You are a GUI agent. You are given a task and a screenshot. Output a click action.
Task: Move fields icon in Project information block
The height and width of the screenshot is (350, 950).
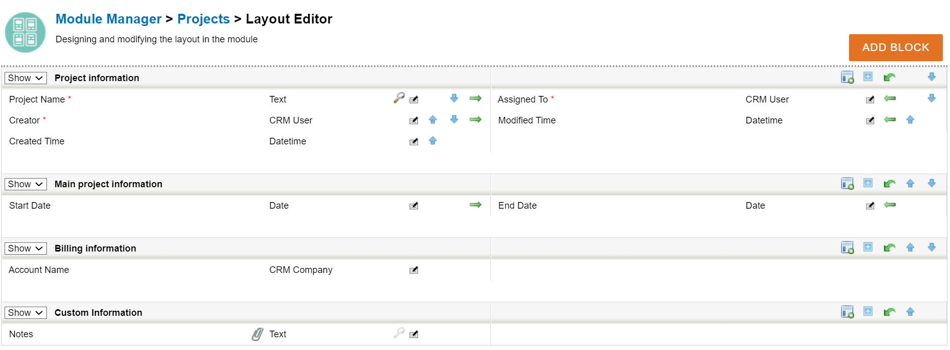pyautogui.click(x=889, y=77)
